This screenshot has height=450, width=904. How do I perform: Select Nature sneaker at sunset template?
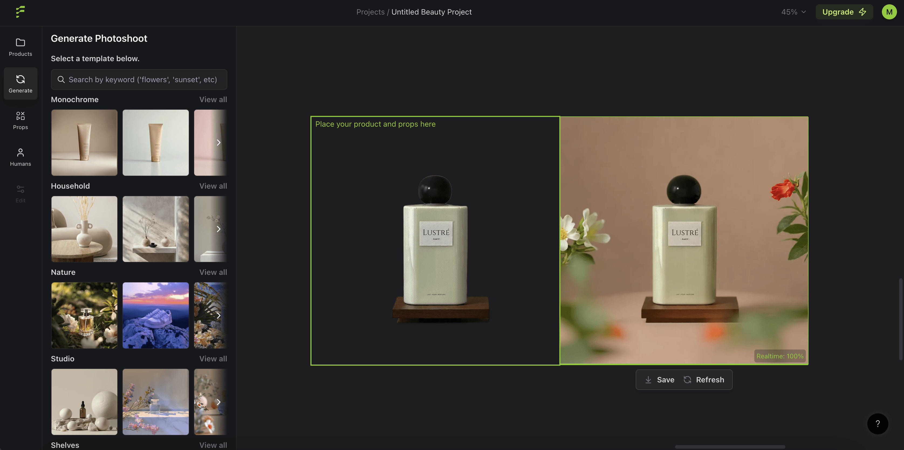coord(155,315)
